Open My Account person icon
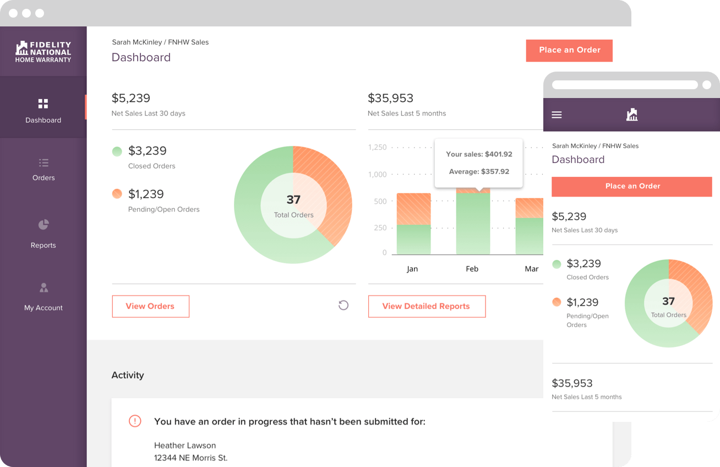This screenshot has height=467, width=720. 43,287
